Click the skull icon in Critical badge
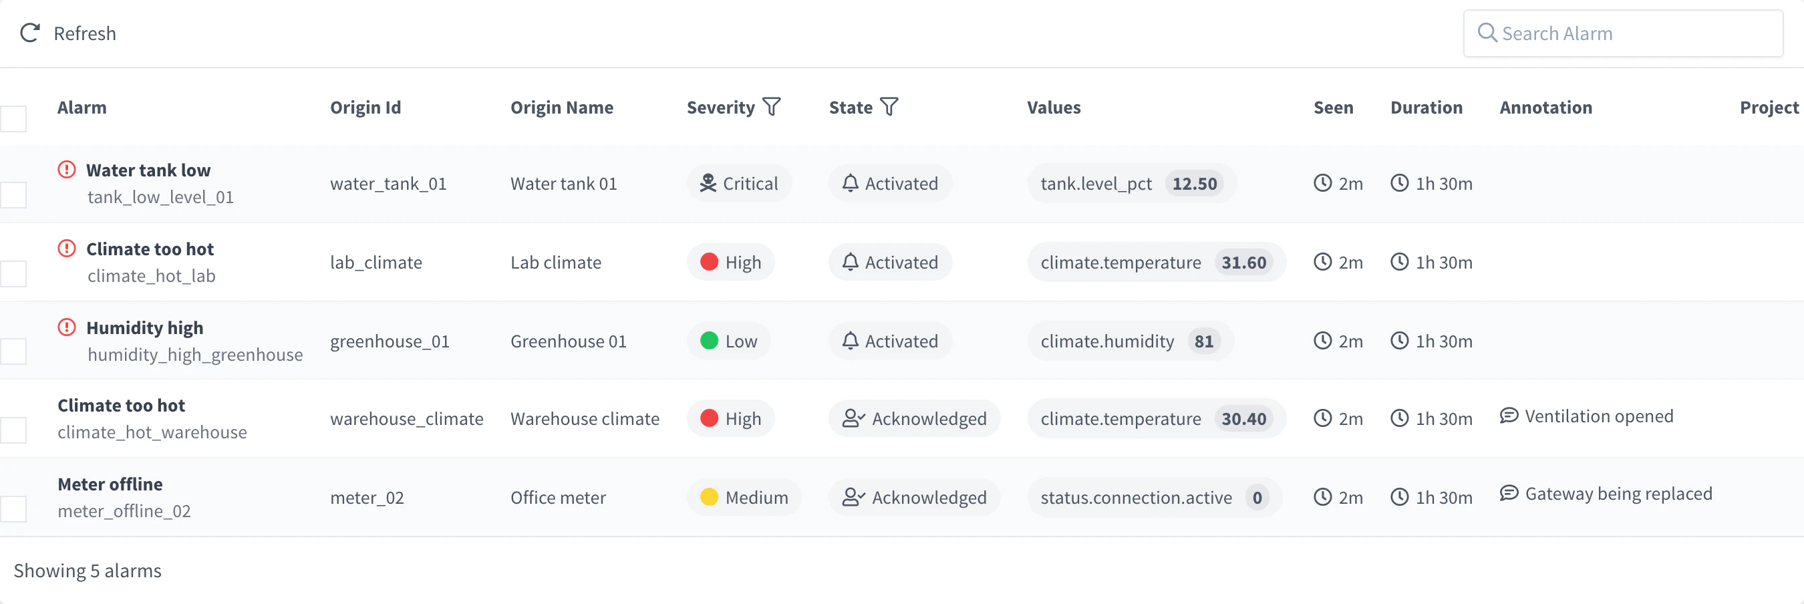The width and height of the screenshot is (1804, 604). (x=708, y=183)
